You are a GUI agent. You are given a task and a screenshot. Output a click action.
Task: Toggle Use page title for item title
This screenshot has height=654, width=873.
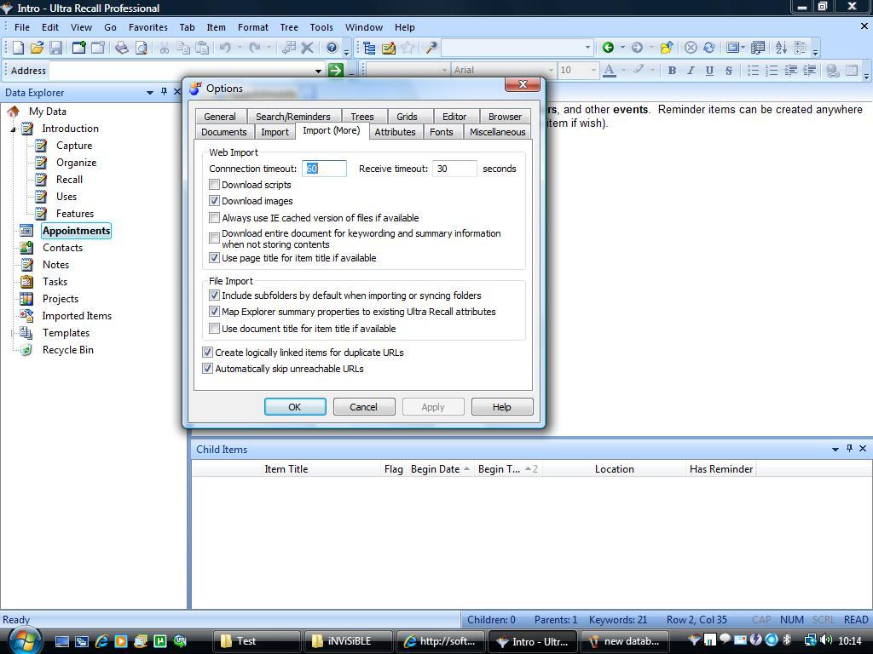[x=214, y=257]
